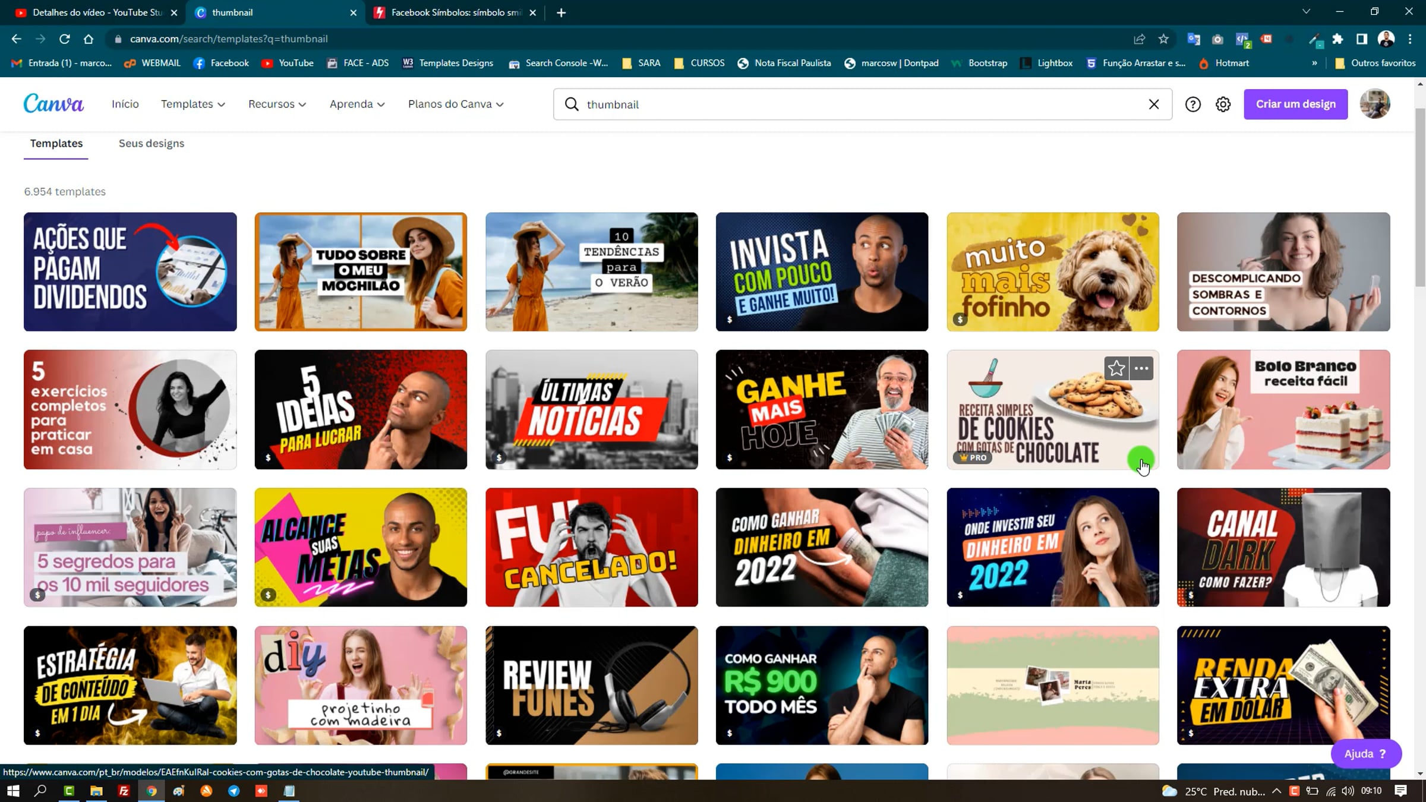
Task: Expand the Templates dropdown menu
Action: tap(193, 104)
